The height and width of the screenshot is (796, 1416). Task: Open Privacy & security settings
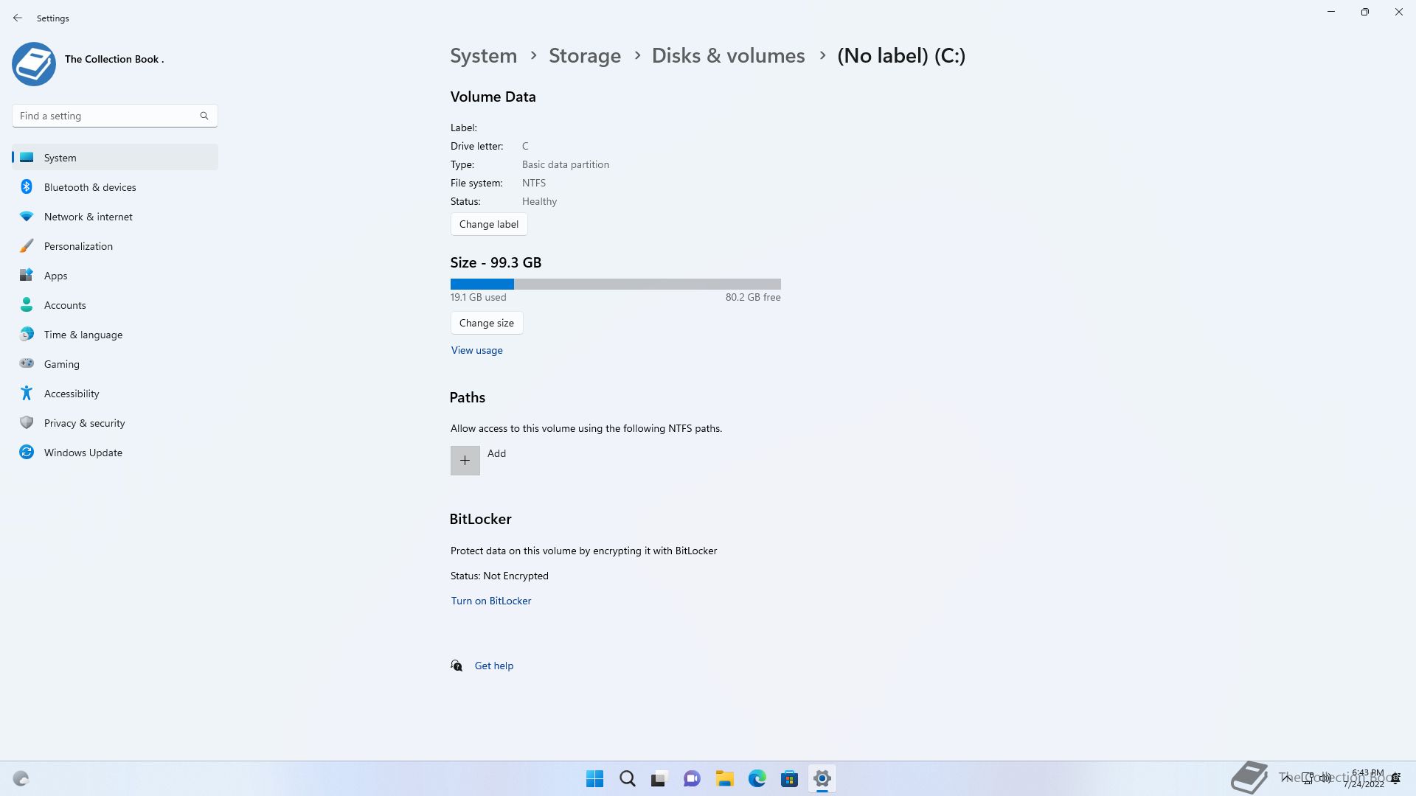coord(85,423)
